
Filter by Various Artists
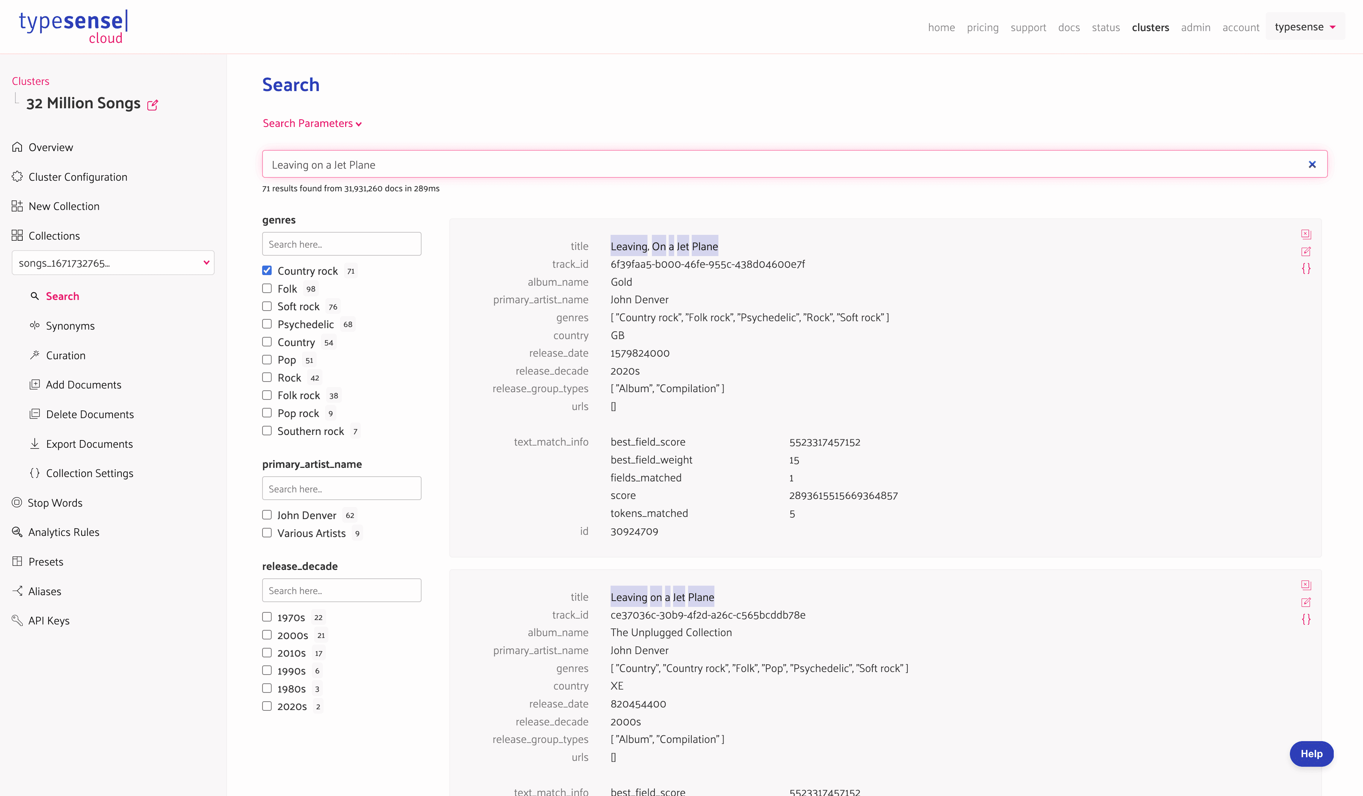[267, 533]
